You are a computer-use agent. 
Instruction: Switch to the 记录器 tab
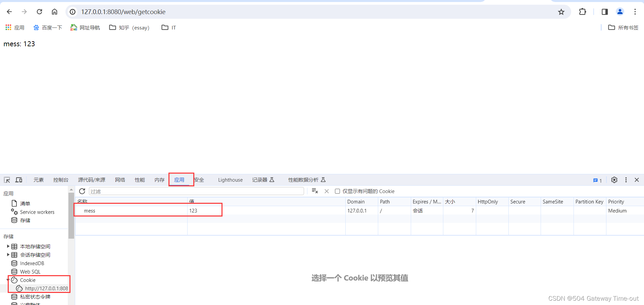263,180
